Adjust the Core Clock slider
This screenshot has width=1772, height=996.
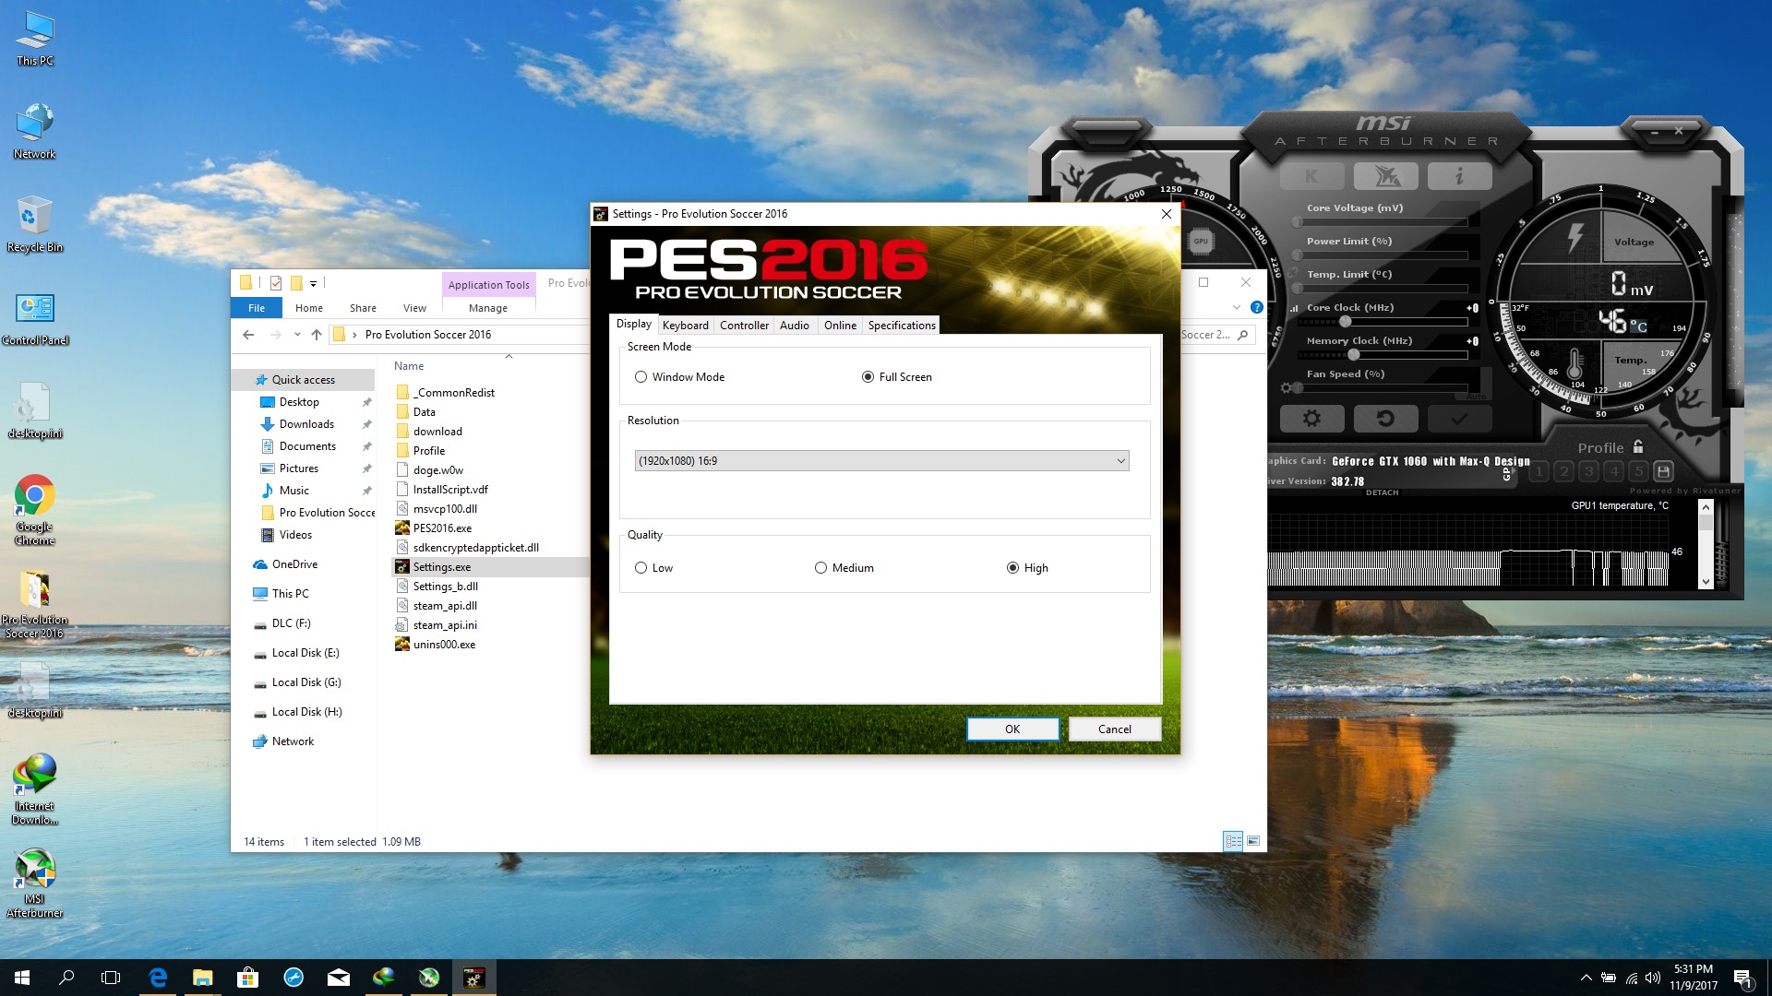(1345, 321)
